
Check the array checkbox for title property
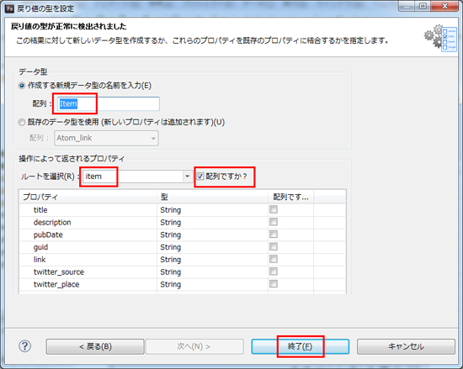pyautogui.click(x=274, y=209)
